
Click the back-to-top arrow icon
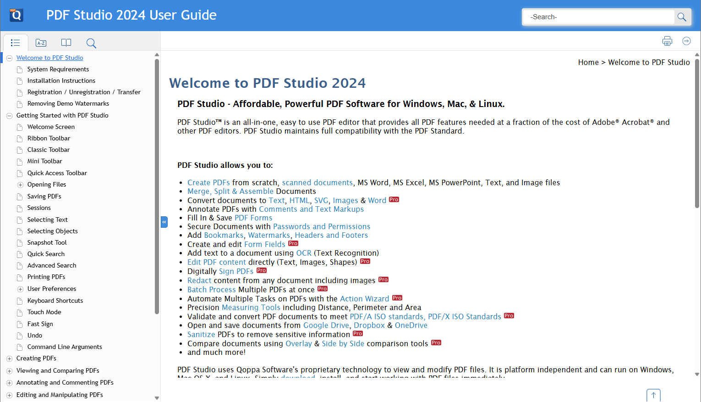[x=653, y=395]
